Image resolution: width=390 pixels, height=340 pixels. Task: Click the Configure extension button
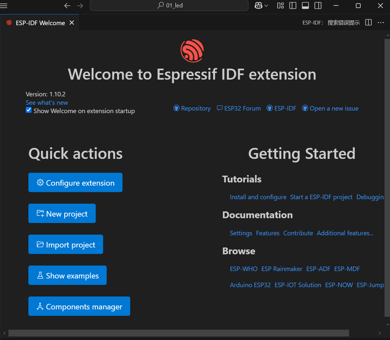click(x=75, y=182)
